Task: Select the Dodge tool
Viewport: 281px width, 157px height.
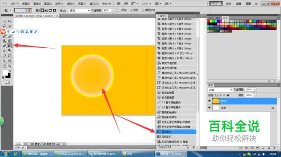Action: point(10,50)
